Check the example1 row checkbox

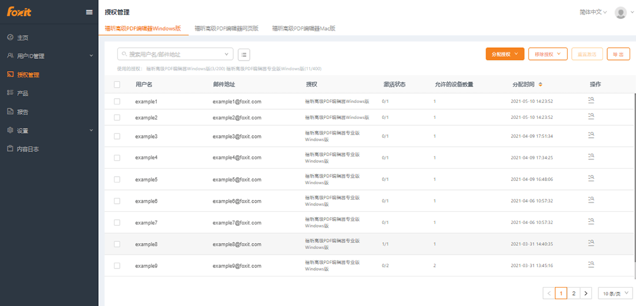(x=117, y=101)
